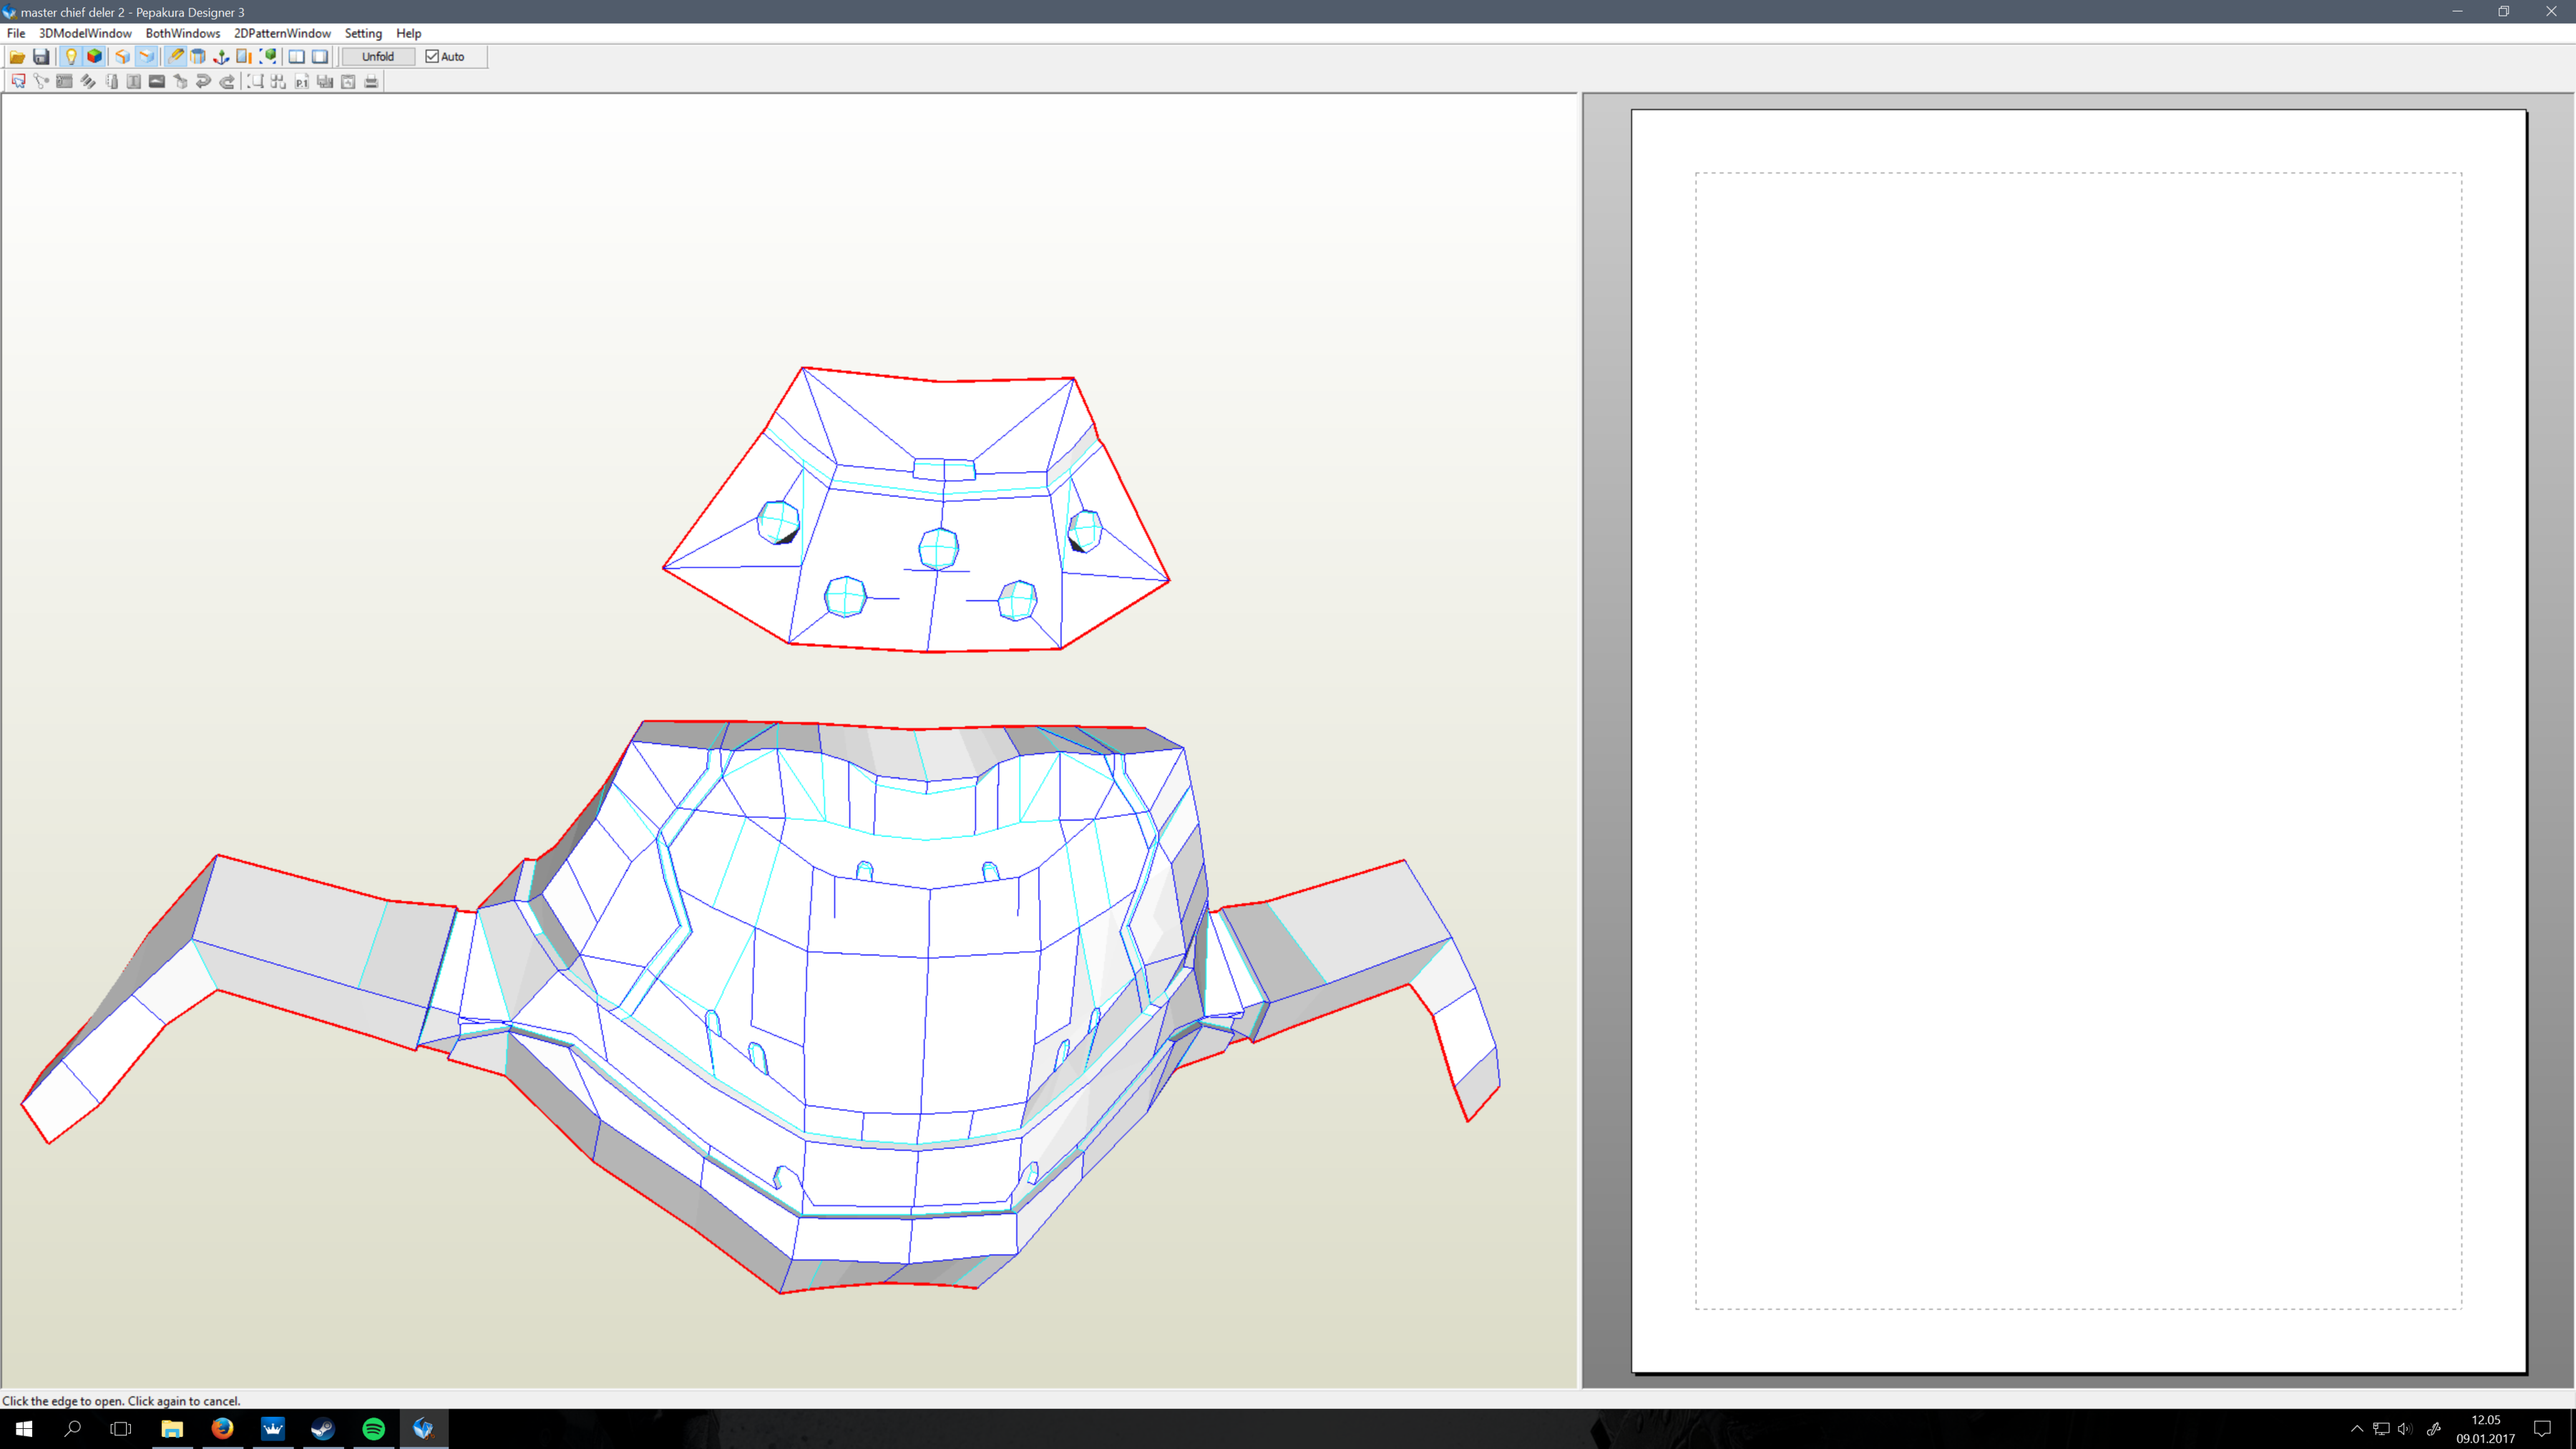
Task: Click the 3D box with arrow icon
Action: pyautogui.click(x=181, y=82)
